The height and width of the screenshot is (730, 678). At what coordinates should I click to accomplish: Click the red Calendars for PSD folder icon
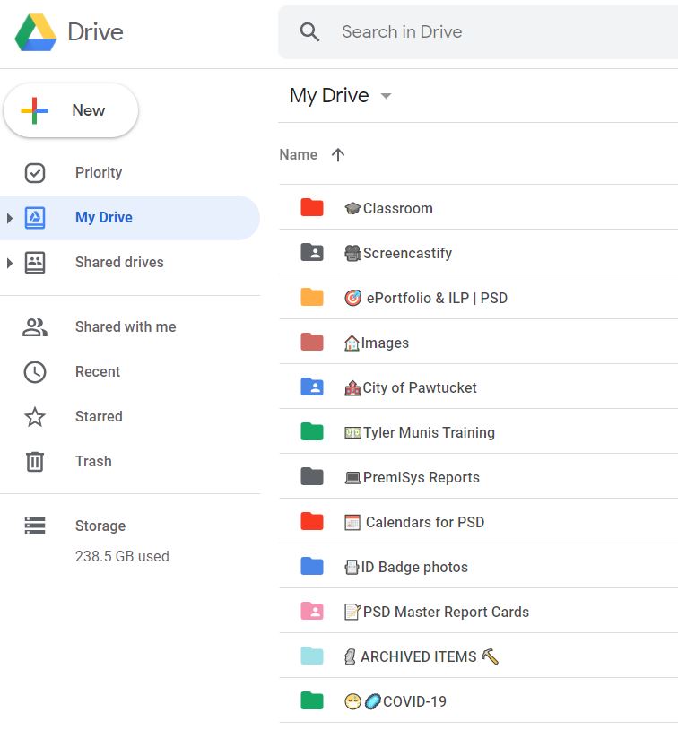coord(312,521)
